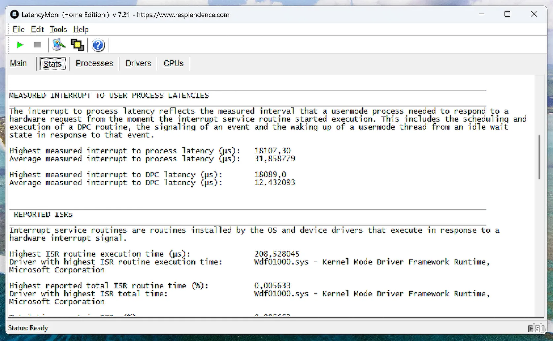Open help via blue question mark icon

(98, 45)
